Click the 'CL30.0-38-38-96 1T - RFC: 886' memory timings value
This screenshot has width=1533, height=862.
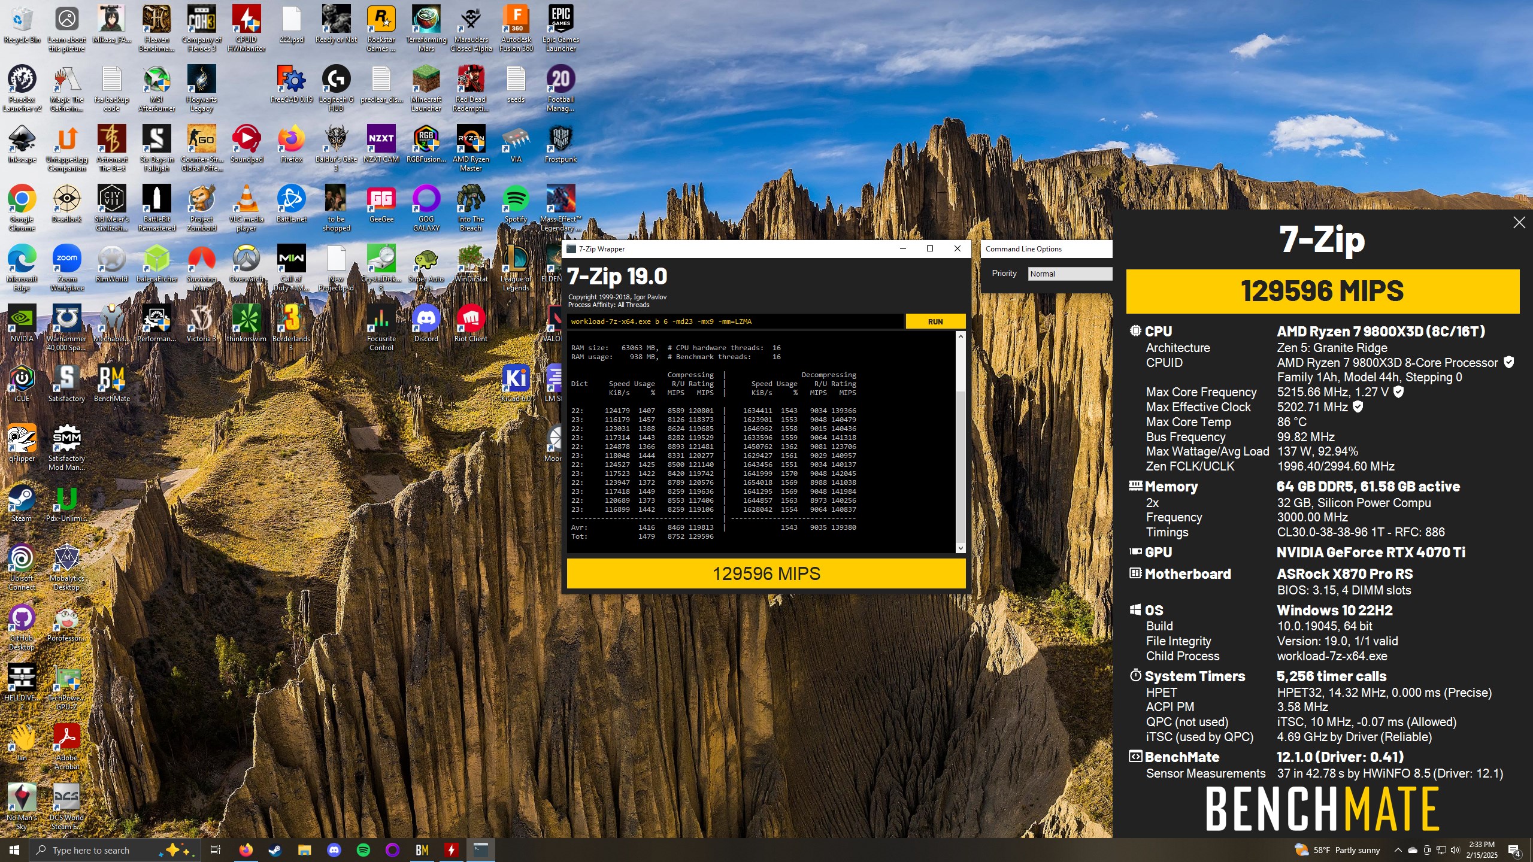click(x=1361, y=532)
